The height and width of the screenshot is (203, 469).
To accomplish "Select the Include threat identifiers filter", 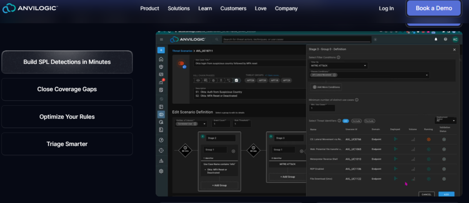I will point(356,121).
